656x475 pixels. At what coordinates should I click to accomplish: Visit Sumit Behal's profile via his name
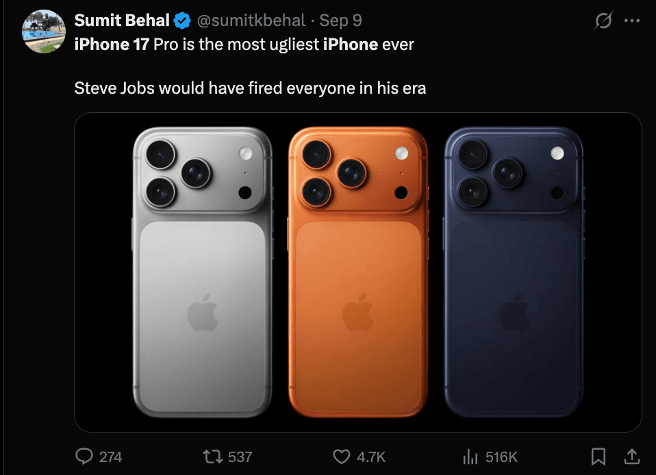pos(121,20)
